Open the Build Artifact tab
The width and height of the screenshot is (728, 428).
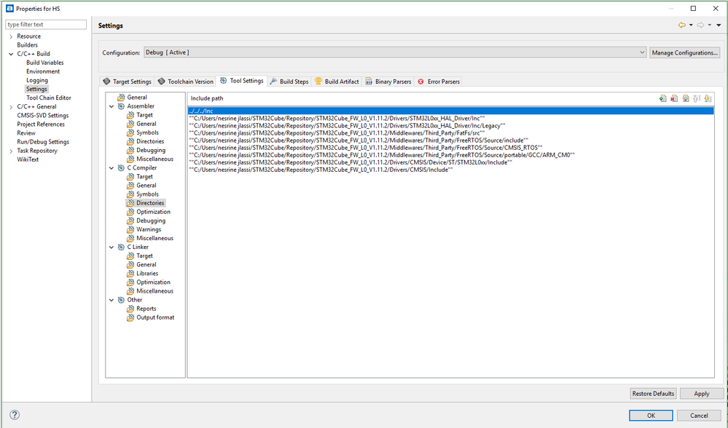(x=337, y=81)
